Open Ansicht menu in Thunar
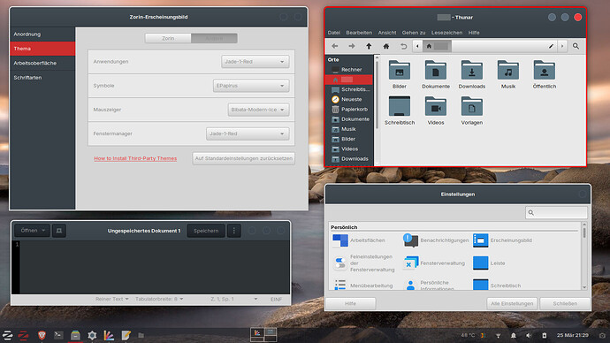The width and height of the screenshot is (610, 343). click(x=387, y=33)
